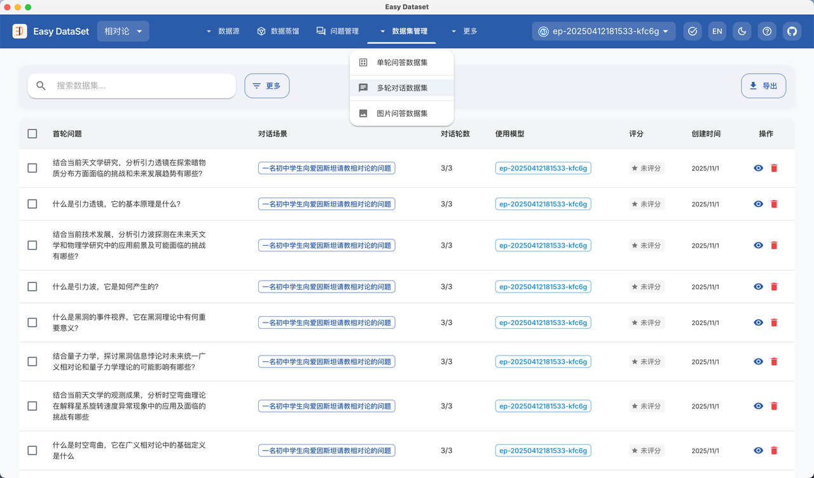Delete the 引力波探测应用前景 row trash icon

[x=774, y=245]
